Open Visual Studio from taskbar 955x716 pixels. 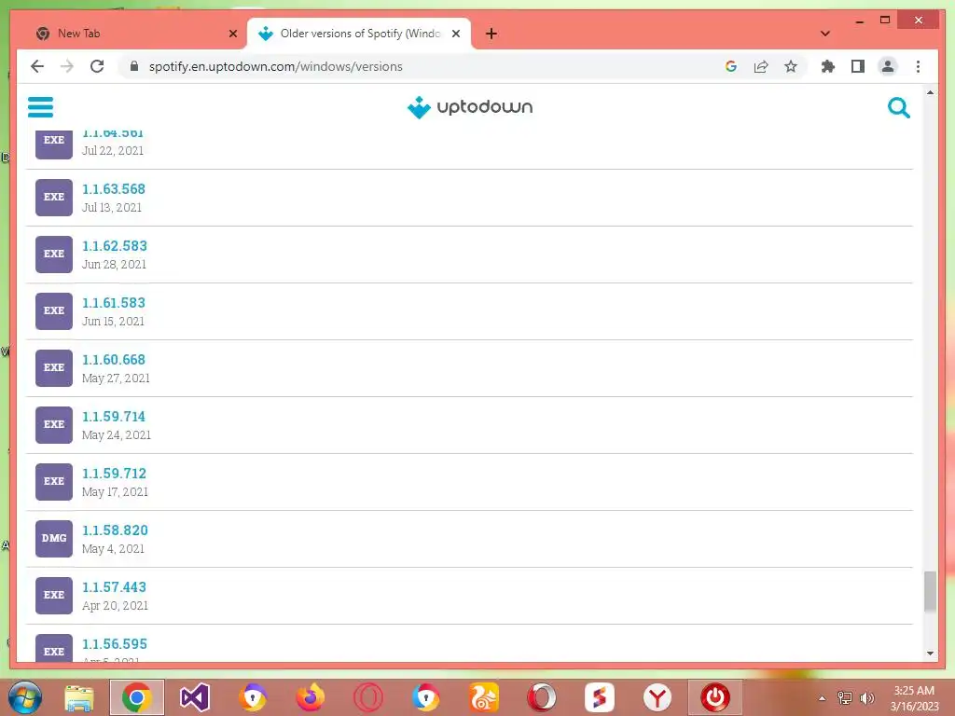tap(195, 697)
